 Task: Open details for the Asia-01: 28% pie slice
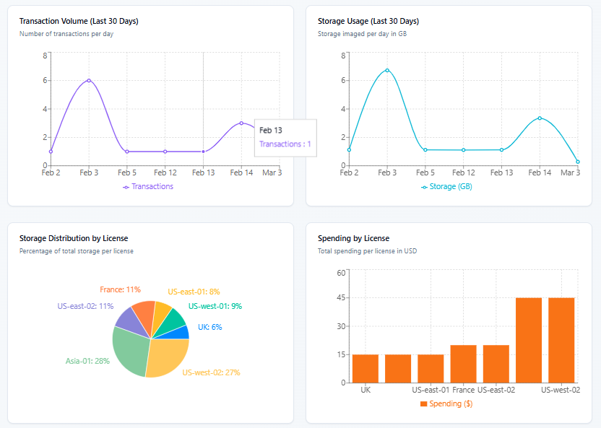130,352
